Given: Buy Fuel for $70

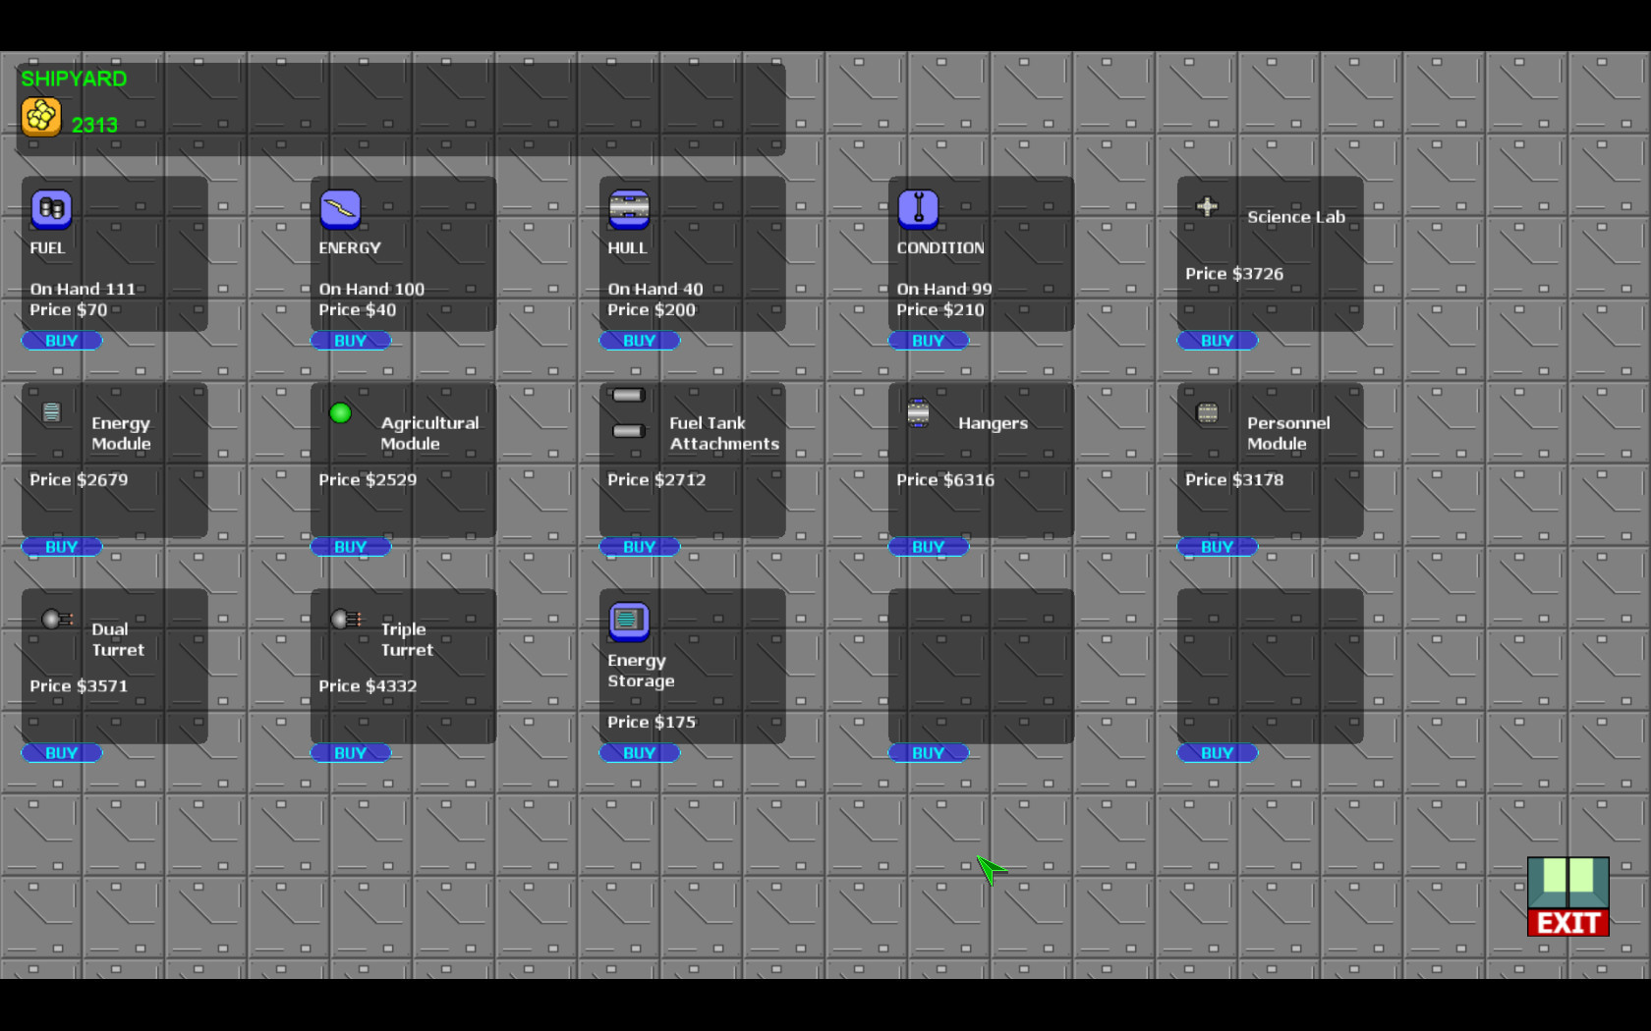Looking at the screenshot, I should point(62,341).
